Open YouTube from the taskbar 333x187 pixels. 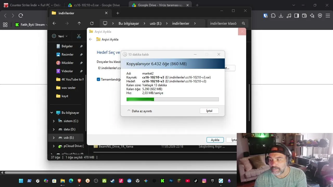coord(188,181)
